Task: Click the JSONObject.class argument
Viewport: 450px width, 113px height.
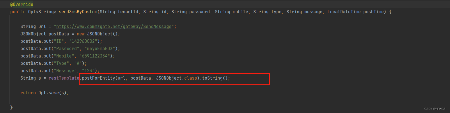Action: [x=177, y=78]
